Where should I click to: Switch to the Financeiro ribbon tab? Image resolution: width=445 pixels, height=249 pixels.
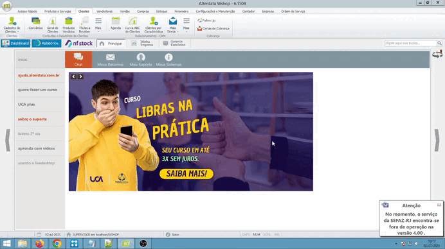click(181, 12)
